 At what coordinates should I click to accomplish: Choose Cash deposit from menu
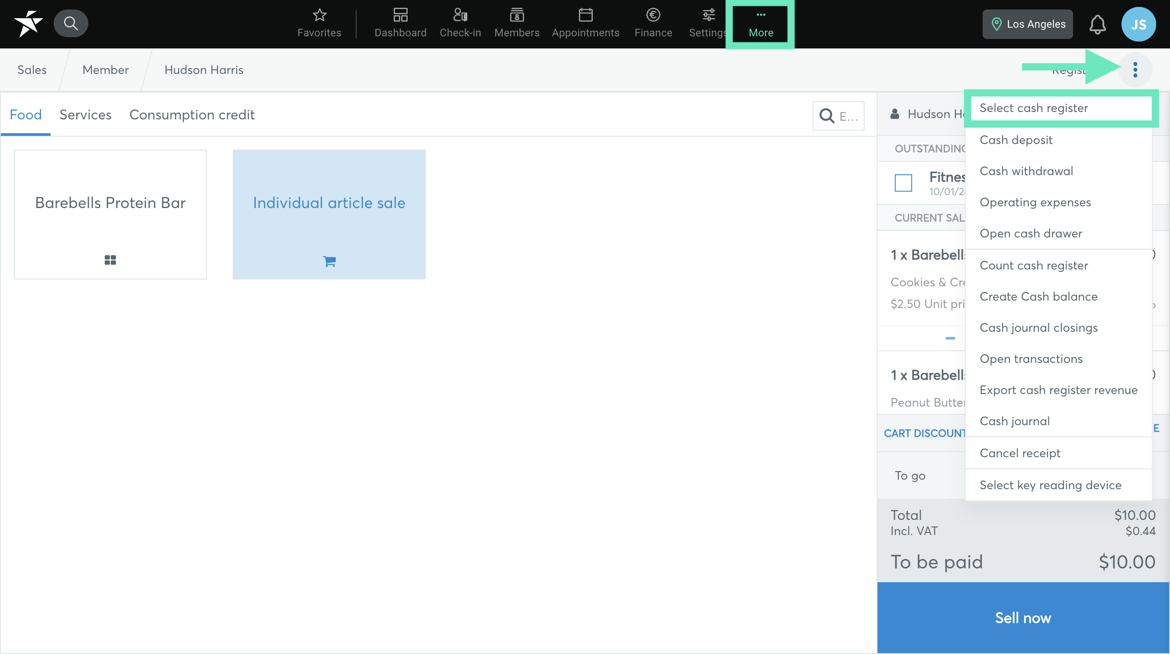pos(1059,140)
